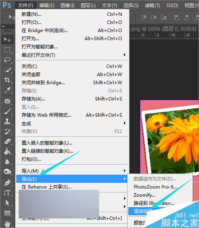The width and height of the screenshot is (199, 228).
Task: Select the Spot Healing Brush tool
Action: coord(7,101)
